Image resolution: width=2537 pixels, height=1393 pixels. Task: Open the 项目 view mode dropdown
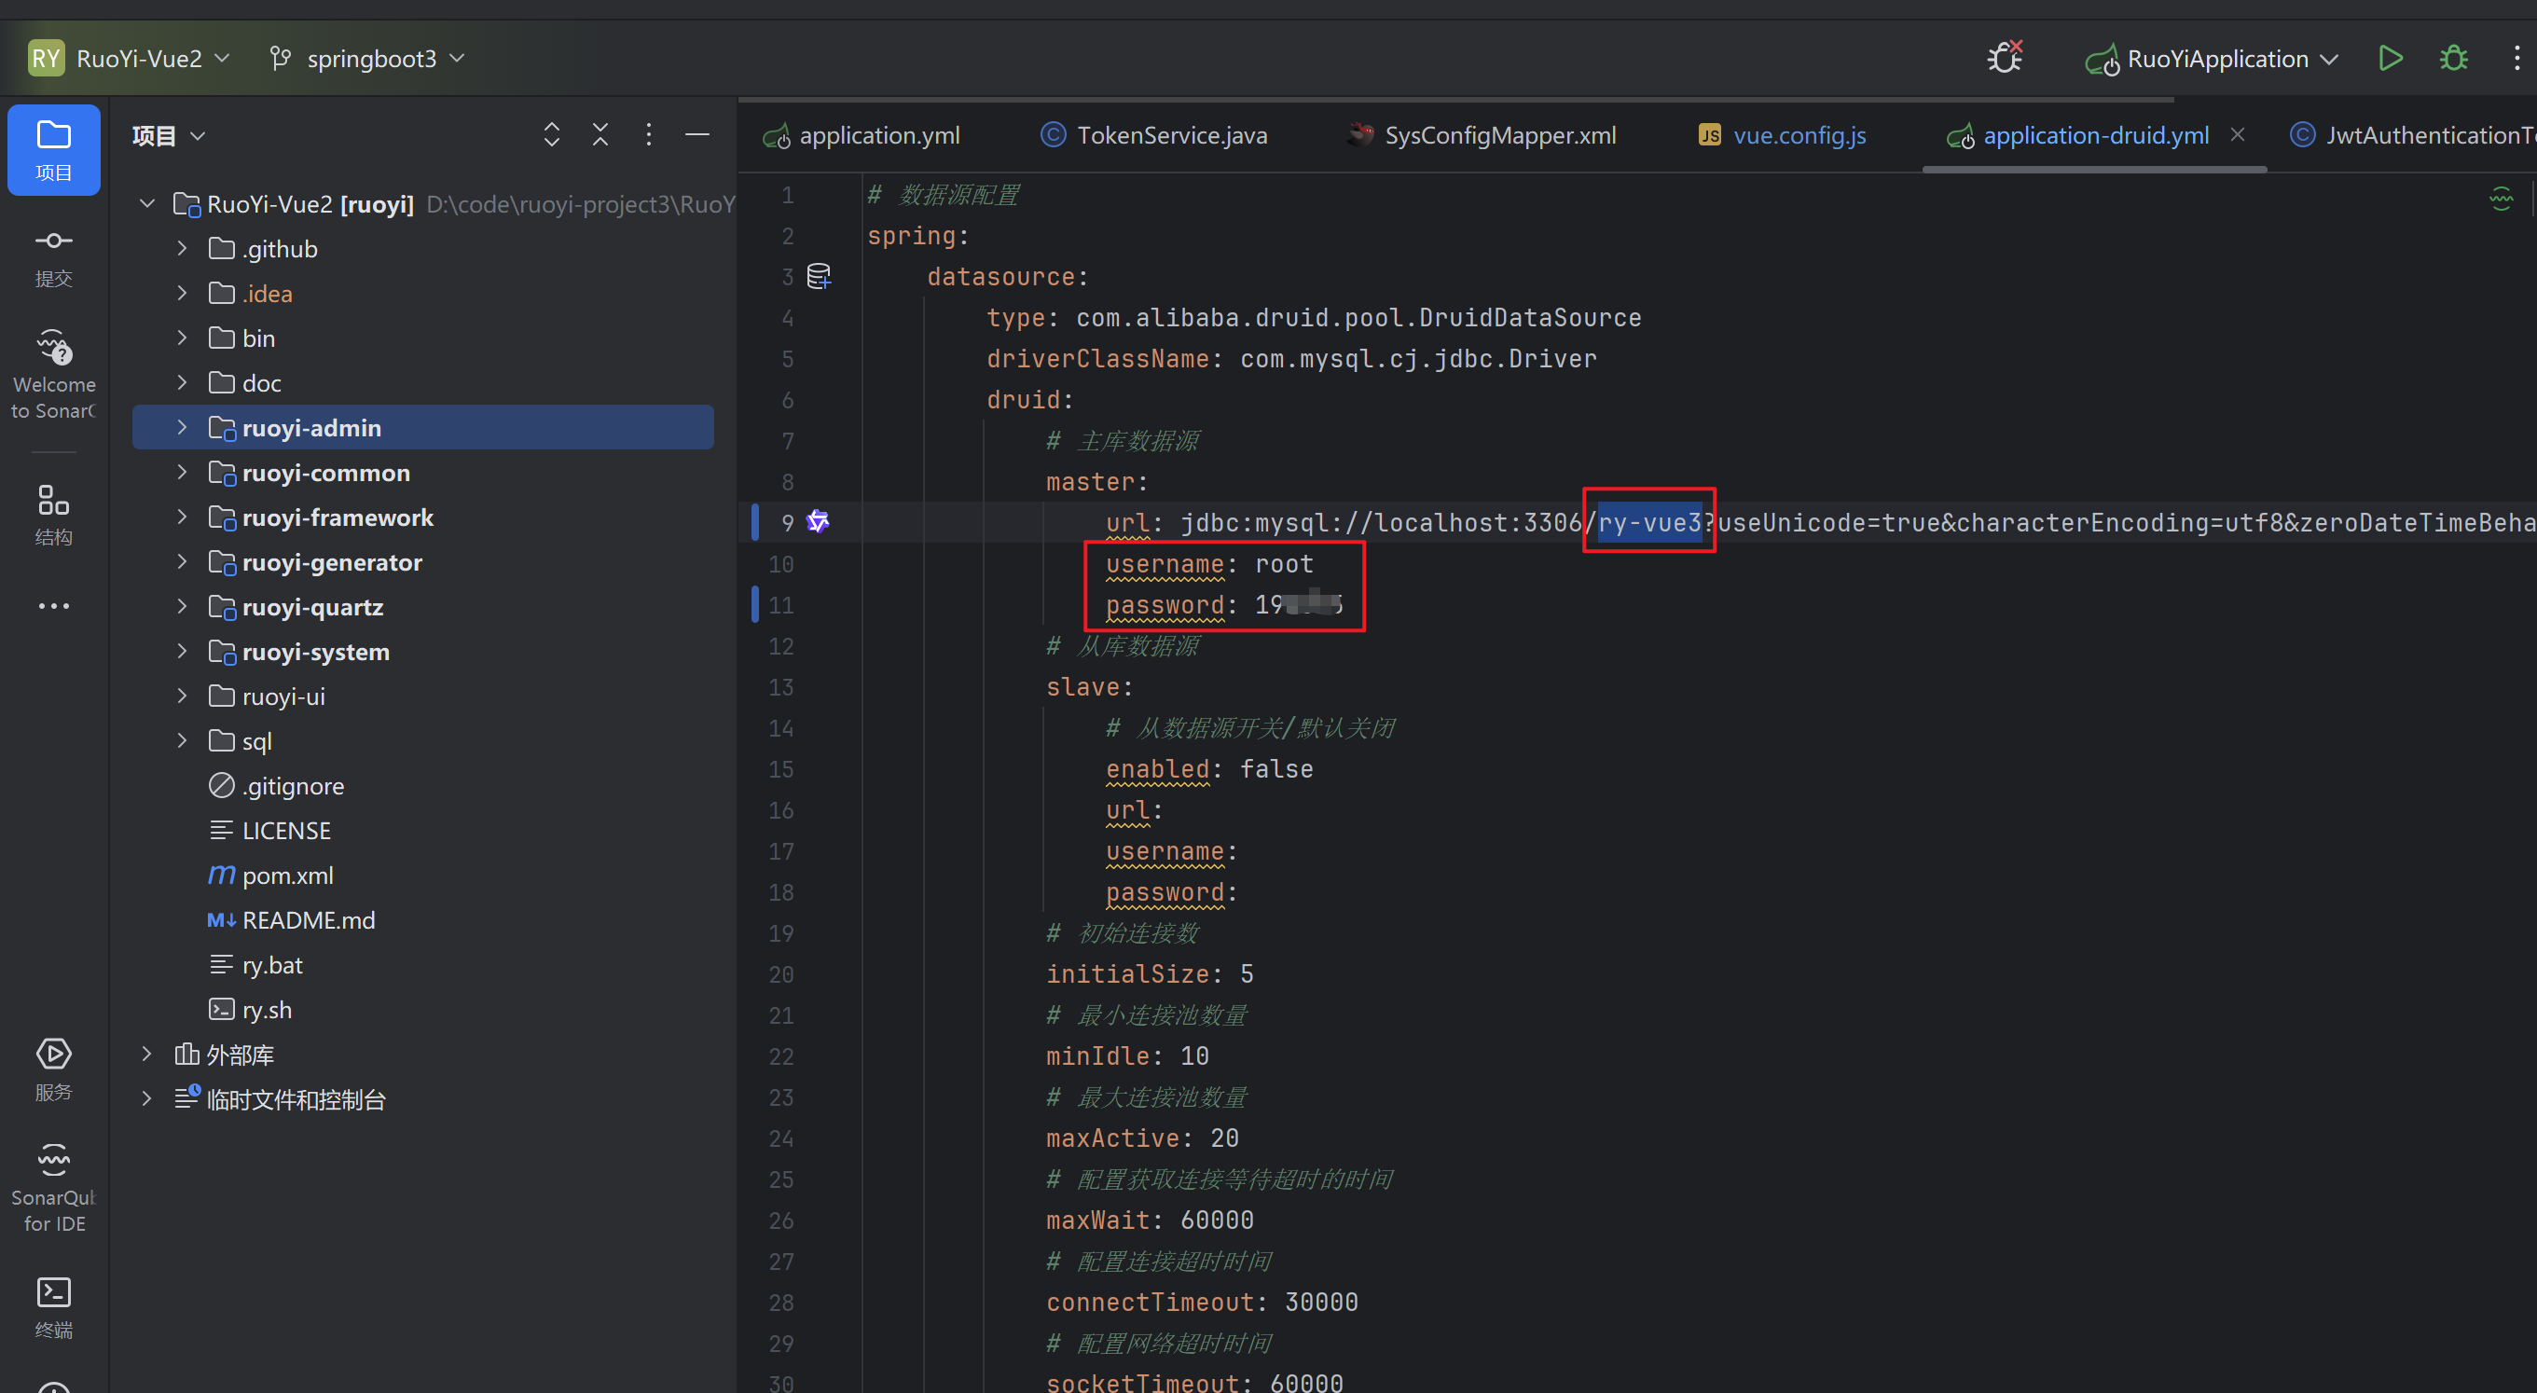tap(169, 135)
